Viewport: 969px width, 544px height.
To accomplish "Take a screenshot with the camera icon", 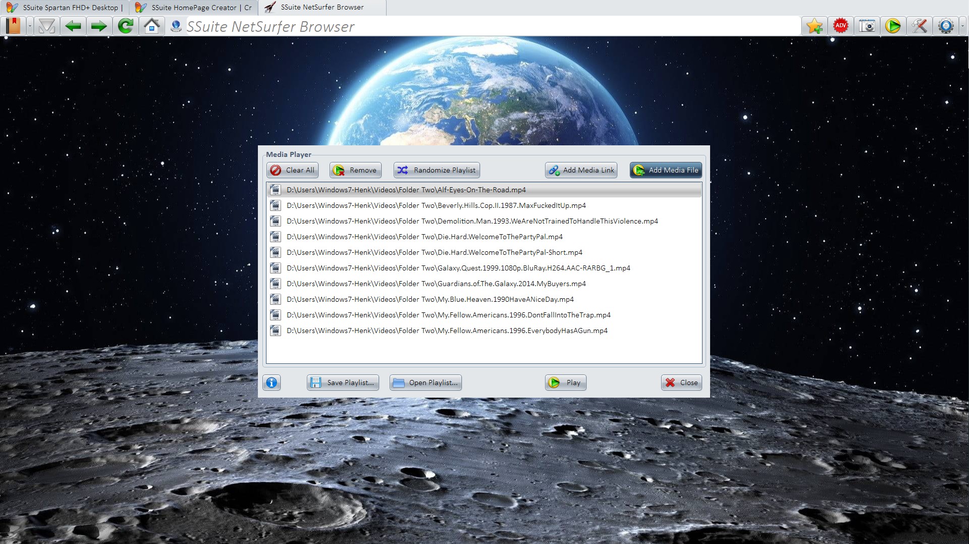I will coord(867,26).
